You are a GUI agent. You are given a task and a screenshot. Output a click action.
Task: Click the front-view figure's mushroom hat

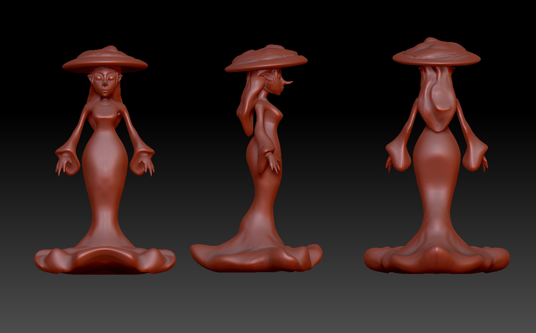coord(105,60)
